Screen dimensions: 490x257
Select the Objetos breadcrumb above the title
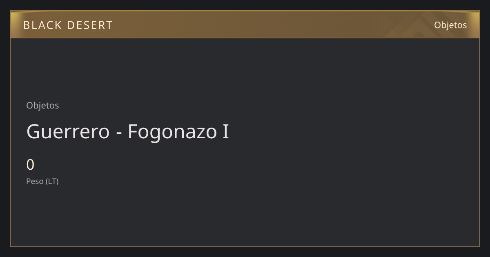42,105
